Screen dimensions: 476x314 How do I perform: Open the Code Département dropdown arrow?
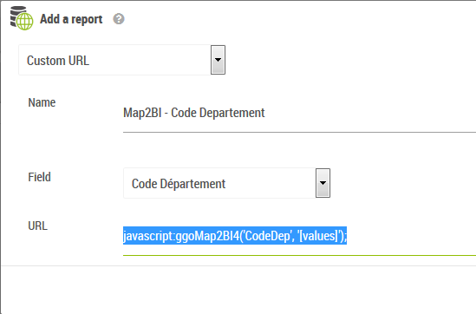[323, 183]
